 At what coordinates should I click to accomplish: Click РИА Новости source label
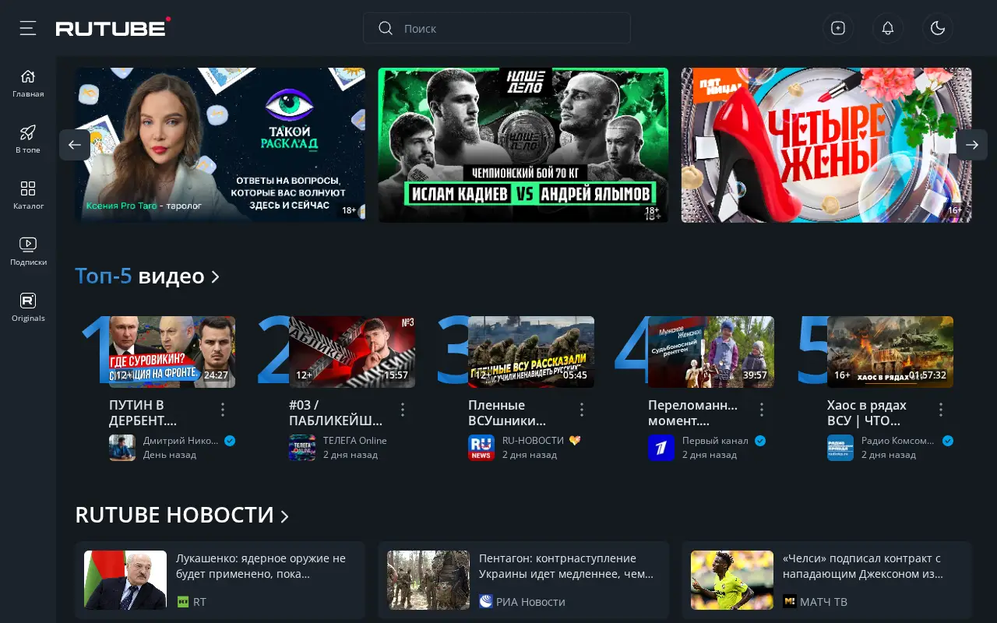tap(530, 602)
